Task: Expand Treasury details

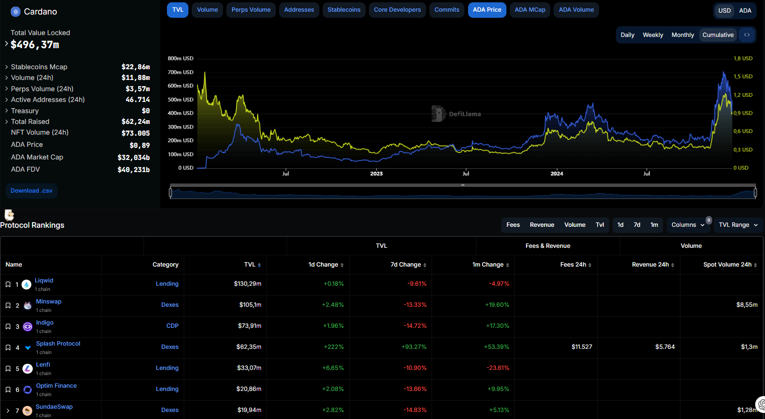Action: click(7, 111)
